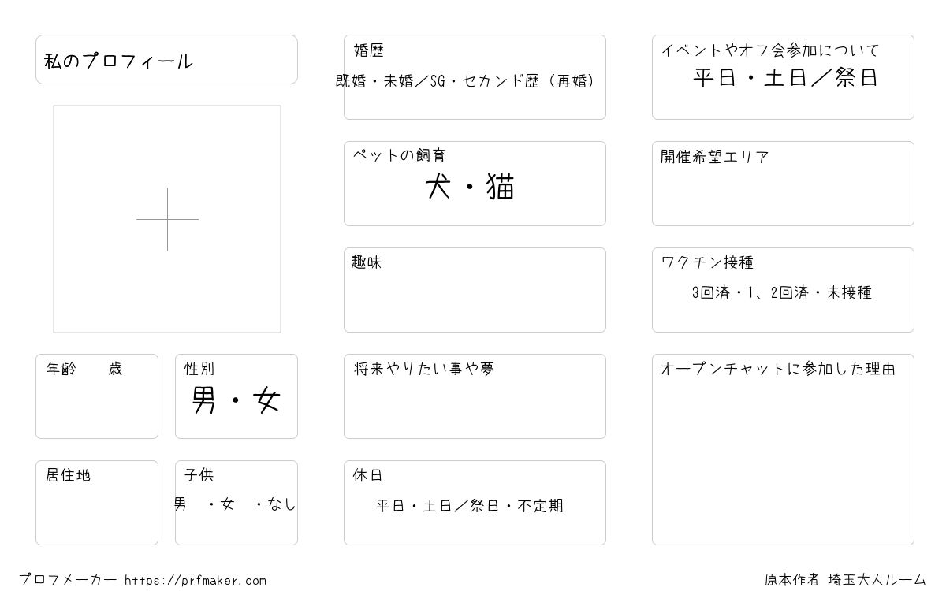946x591 pixels.
Task: Choose 犬 under ペットの飼育
Action: pyautogui.click(x=438, y=188)
